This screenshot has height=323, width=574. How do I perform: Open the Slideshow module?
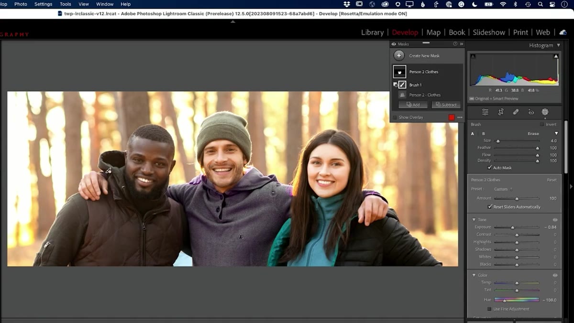tap(489, 32)
